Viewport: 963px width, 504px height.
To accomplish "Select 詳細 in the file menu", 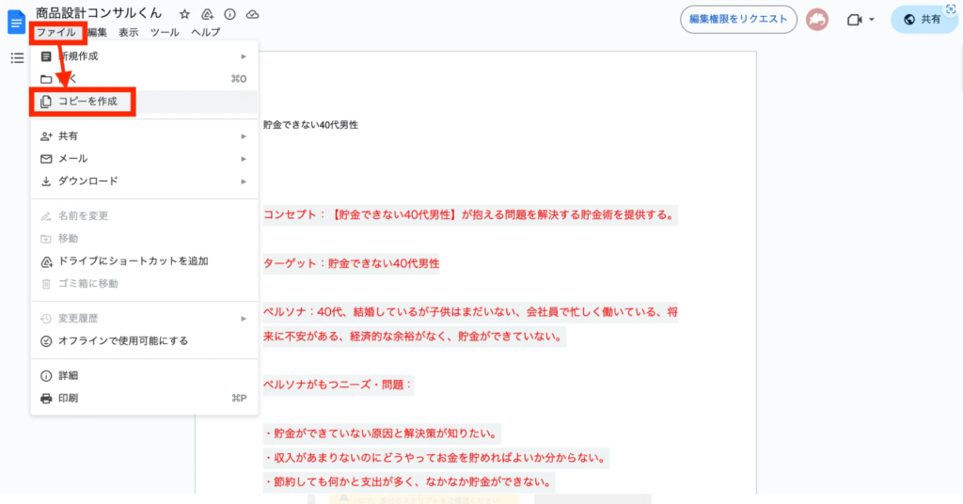I will pyautogui.click(x=144, y=376).
